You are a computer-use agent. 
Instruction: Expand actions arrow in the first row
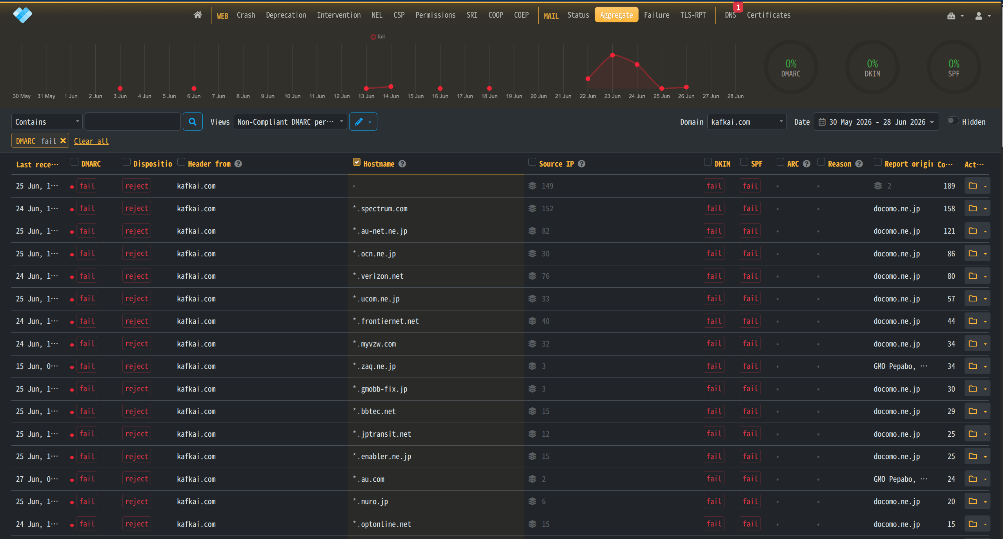click(x=985, y=186)
